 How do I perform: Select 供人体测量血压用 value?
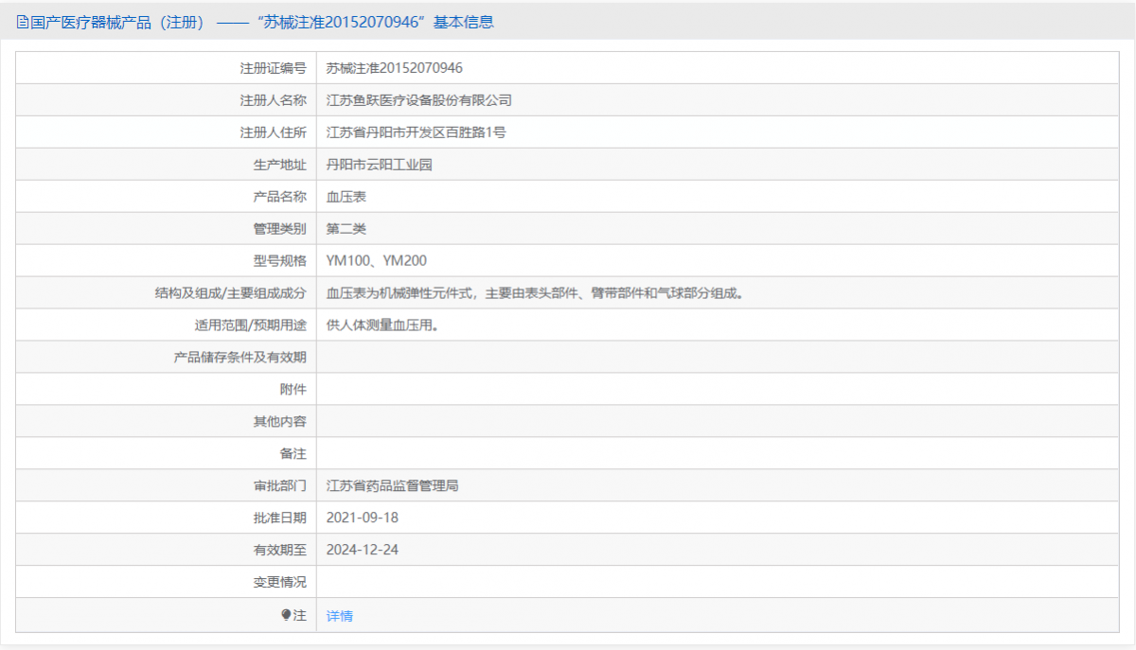point(382,325)
